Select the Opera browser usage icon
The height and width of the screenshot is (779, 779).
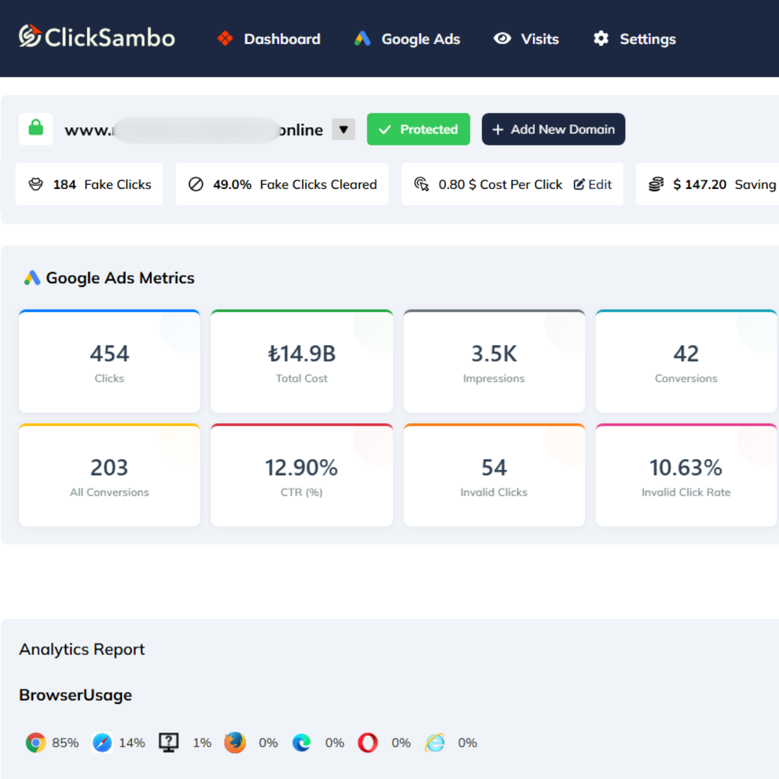click(x=367, y=742)
